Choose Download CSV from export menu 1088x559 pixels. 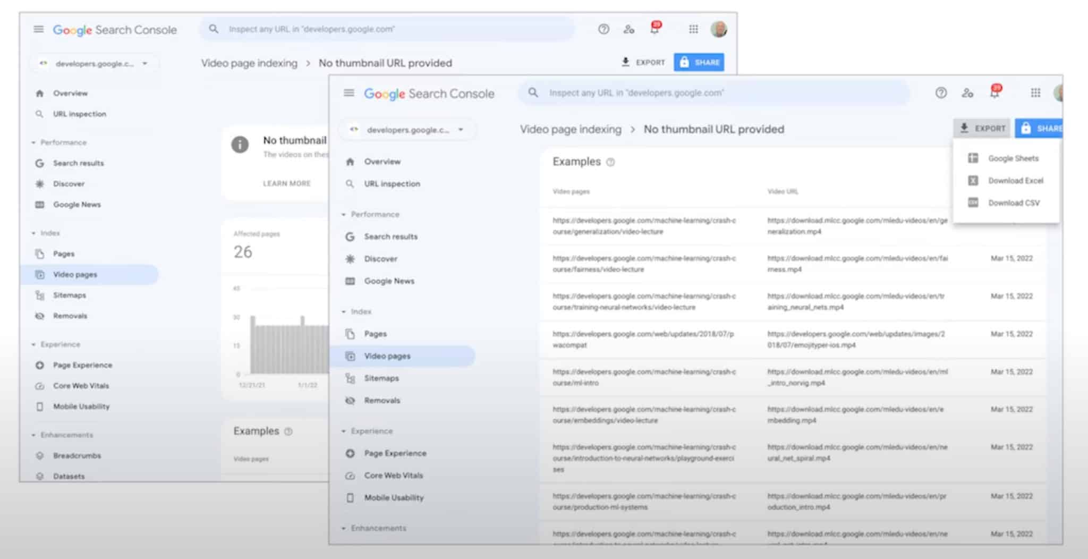1013,203
